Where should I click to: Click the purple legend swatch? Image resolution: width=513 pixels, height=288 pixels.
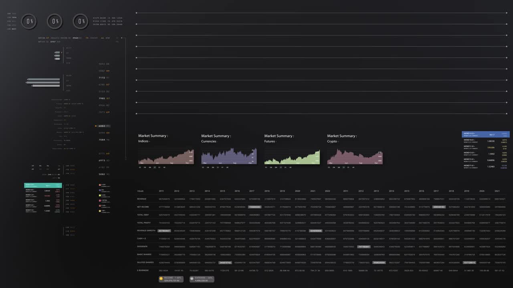click(x=100, y=190)
